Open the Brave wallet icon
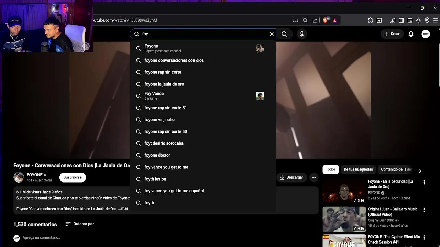The height and width of the screenshot is (247, 440). coord(410,20)
